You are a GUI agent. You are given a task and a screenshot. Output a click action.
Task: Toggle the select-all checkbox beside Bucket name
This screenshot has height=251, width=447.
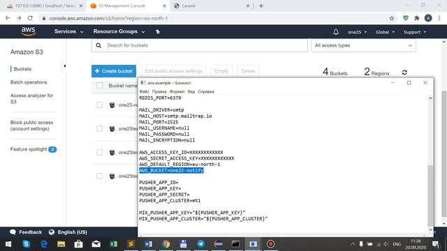(99, 86)
